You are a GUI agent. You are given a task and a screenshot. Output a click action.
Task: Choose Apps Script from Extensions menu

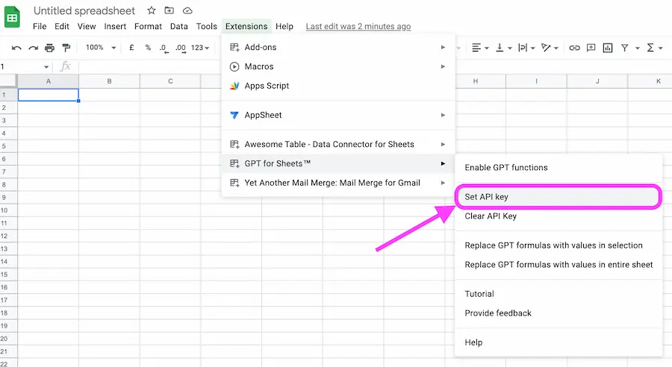tap(267, 86)
